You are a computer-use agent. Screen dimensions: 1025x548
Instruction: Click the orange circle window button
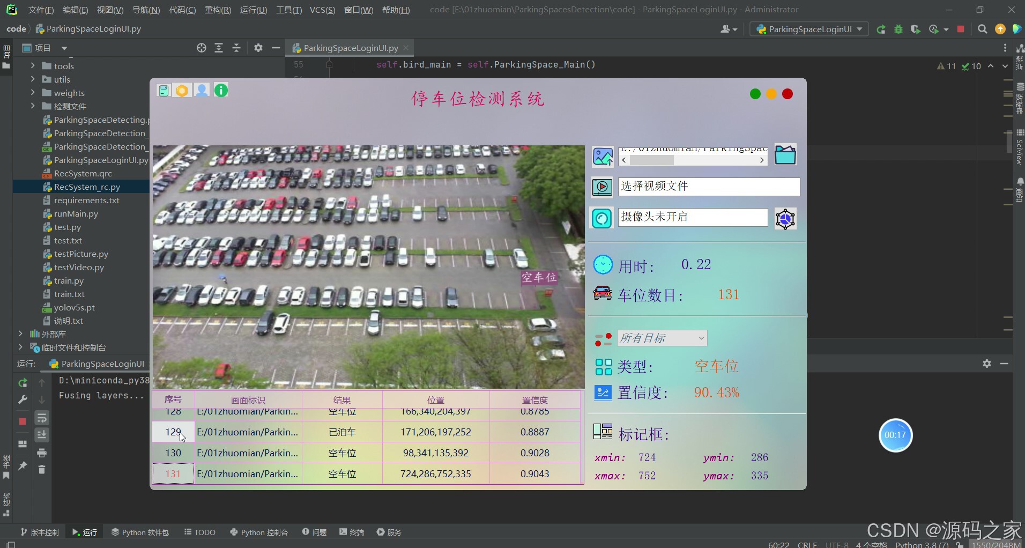coord(771,94)
